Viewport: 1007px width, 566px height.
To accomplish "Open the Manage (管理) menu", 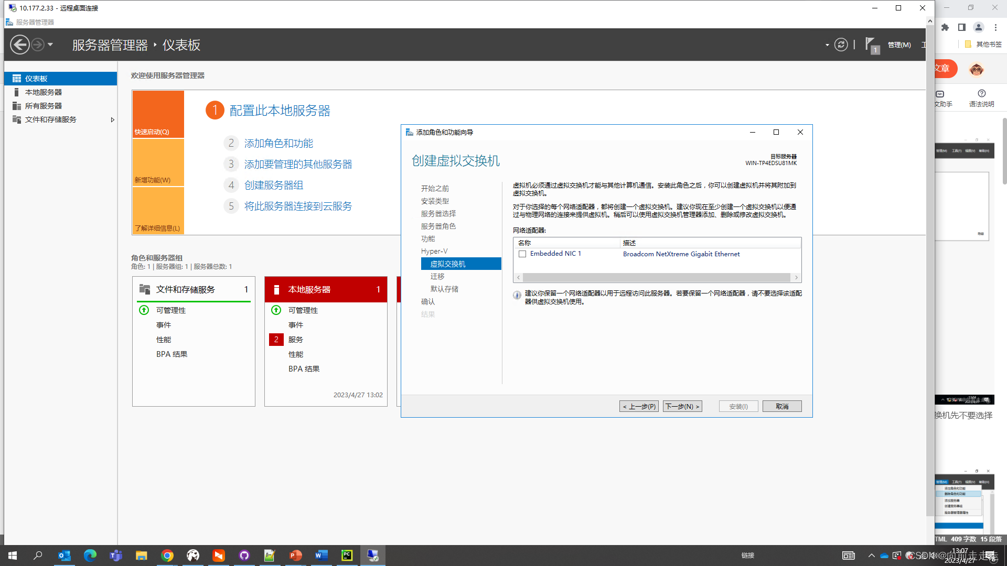I will point(899,45).
